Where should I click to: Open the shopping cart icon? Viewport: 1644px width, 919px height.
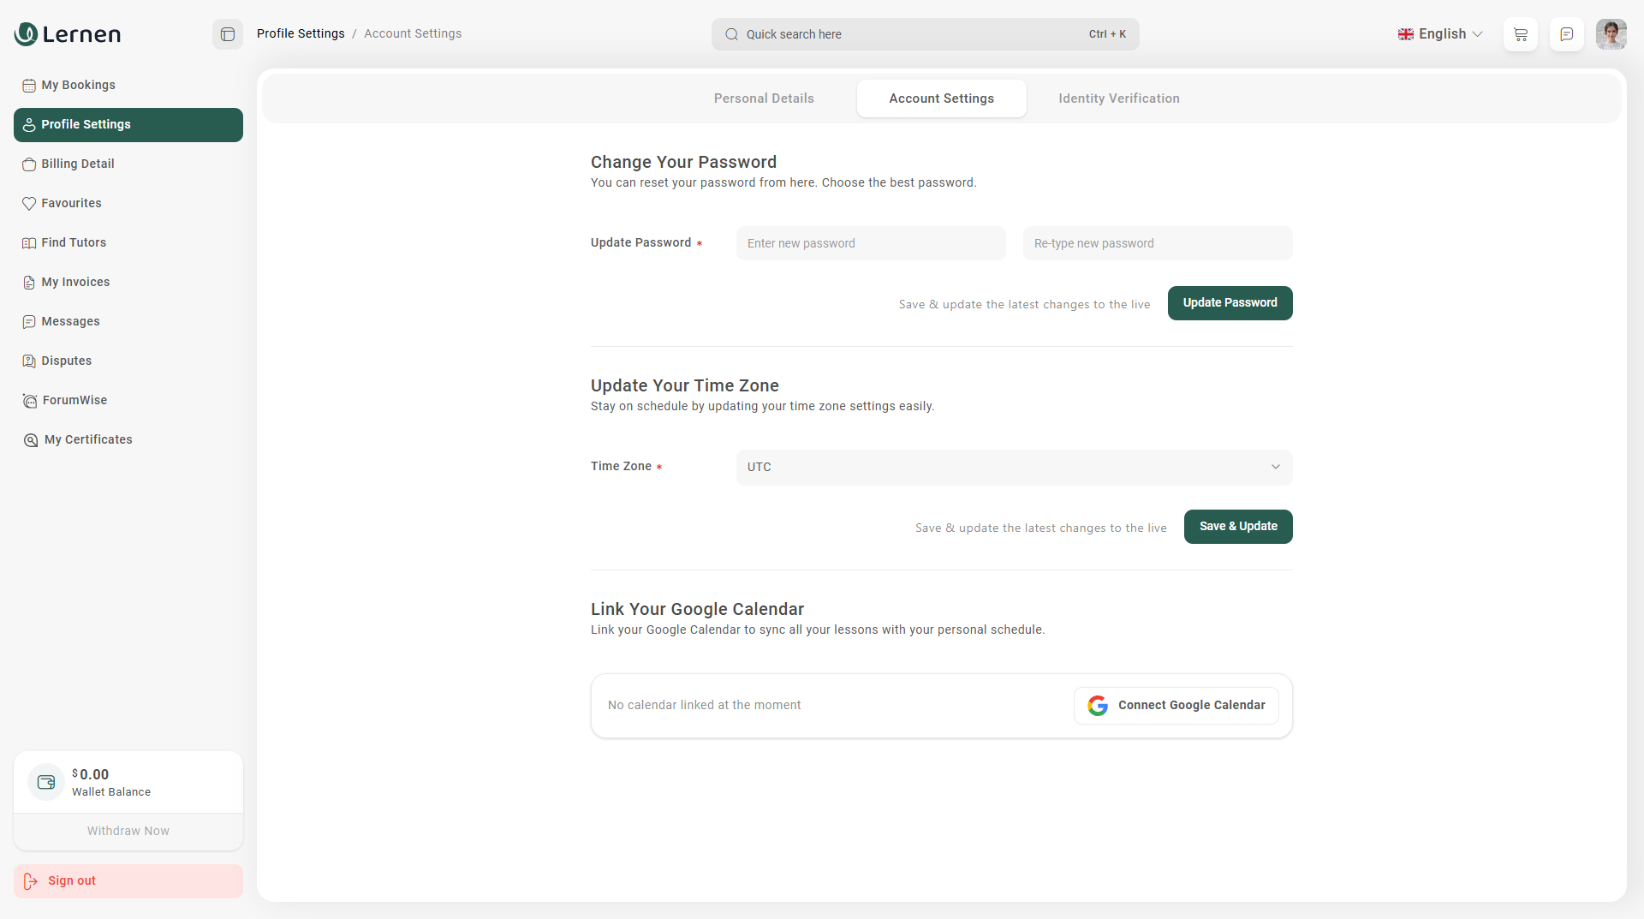click(1520, 34)
